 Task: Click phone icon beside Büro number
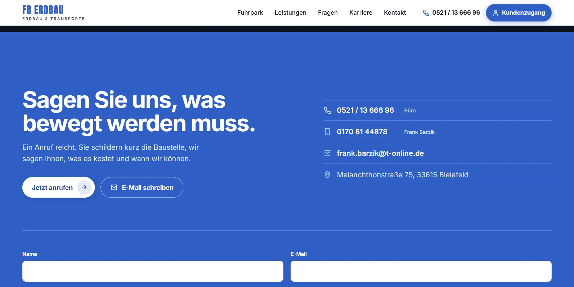(x=328, y=110)
